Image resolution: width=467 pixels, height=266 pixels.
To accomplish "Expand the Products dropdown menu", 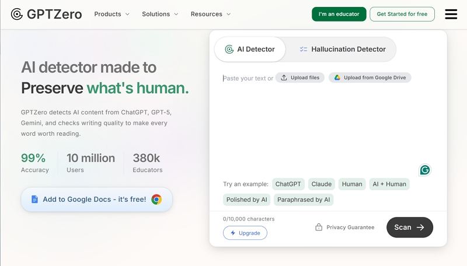I will [111, 14].
